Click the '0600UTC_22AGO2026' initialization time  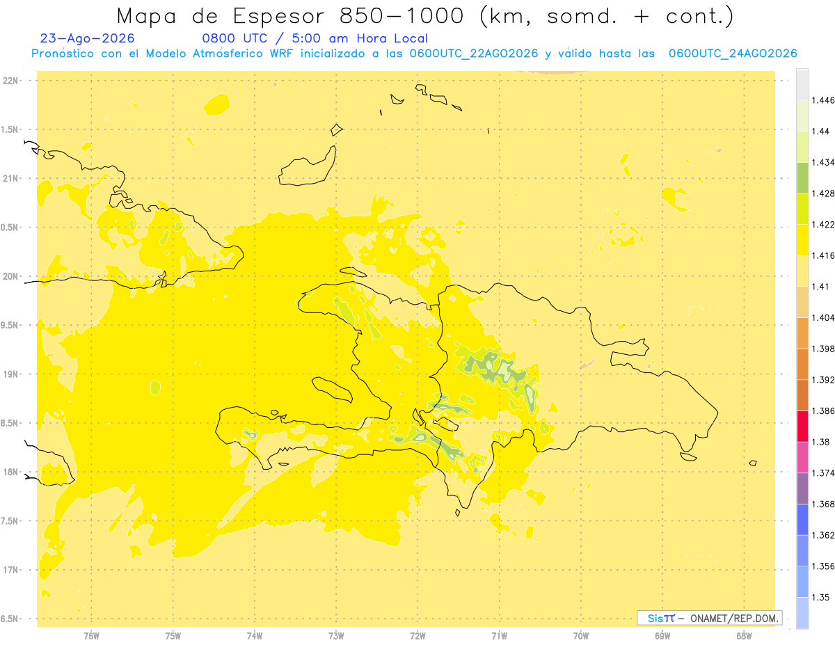(474, 54)
